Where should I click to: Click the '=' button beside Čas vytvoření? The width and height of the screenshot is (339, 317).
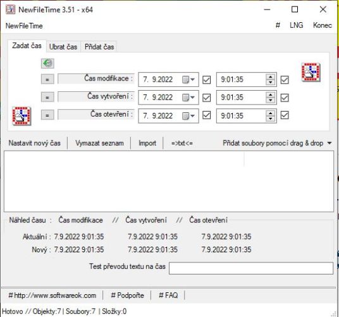[x=47, y=97]
